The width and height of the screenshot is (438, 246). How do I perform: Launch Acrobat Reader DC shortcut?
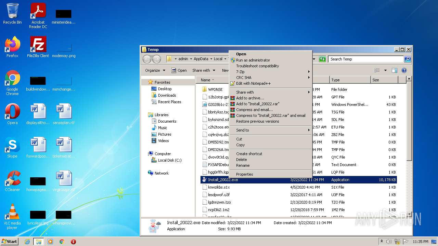[x=38, y=16]
